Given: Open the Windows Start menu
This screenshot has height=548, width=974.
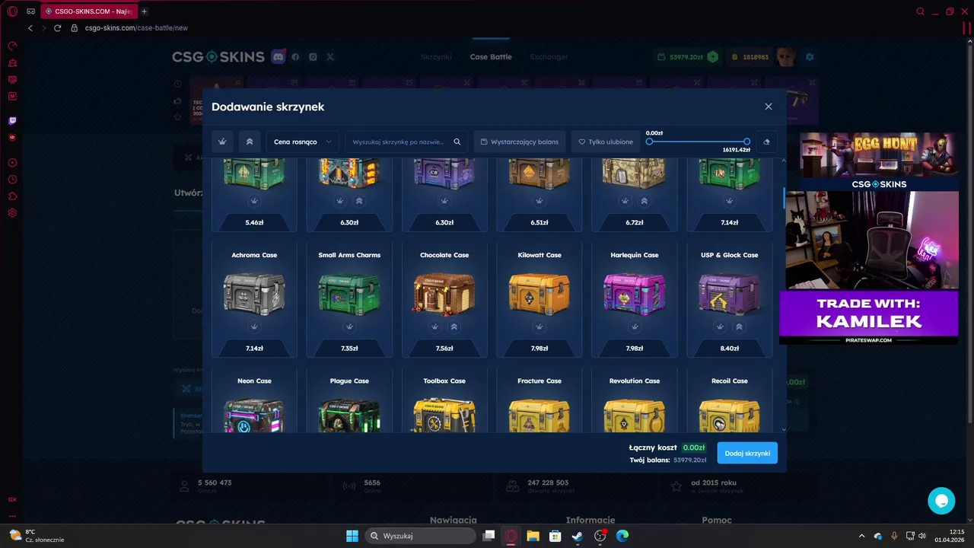Looking at the screenshot, I should point(352,536).
